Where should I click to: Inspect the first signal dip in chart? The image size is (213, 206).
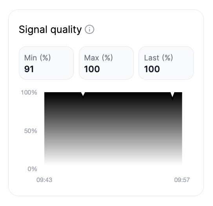(x=83, y=95)
